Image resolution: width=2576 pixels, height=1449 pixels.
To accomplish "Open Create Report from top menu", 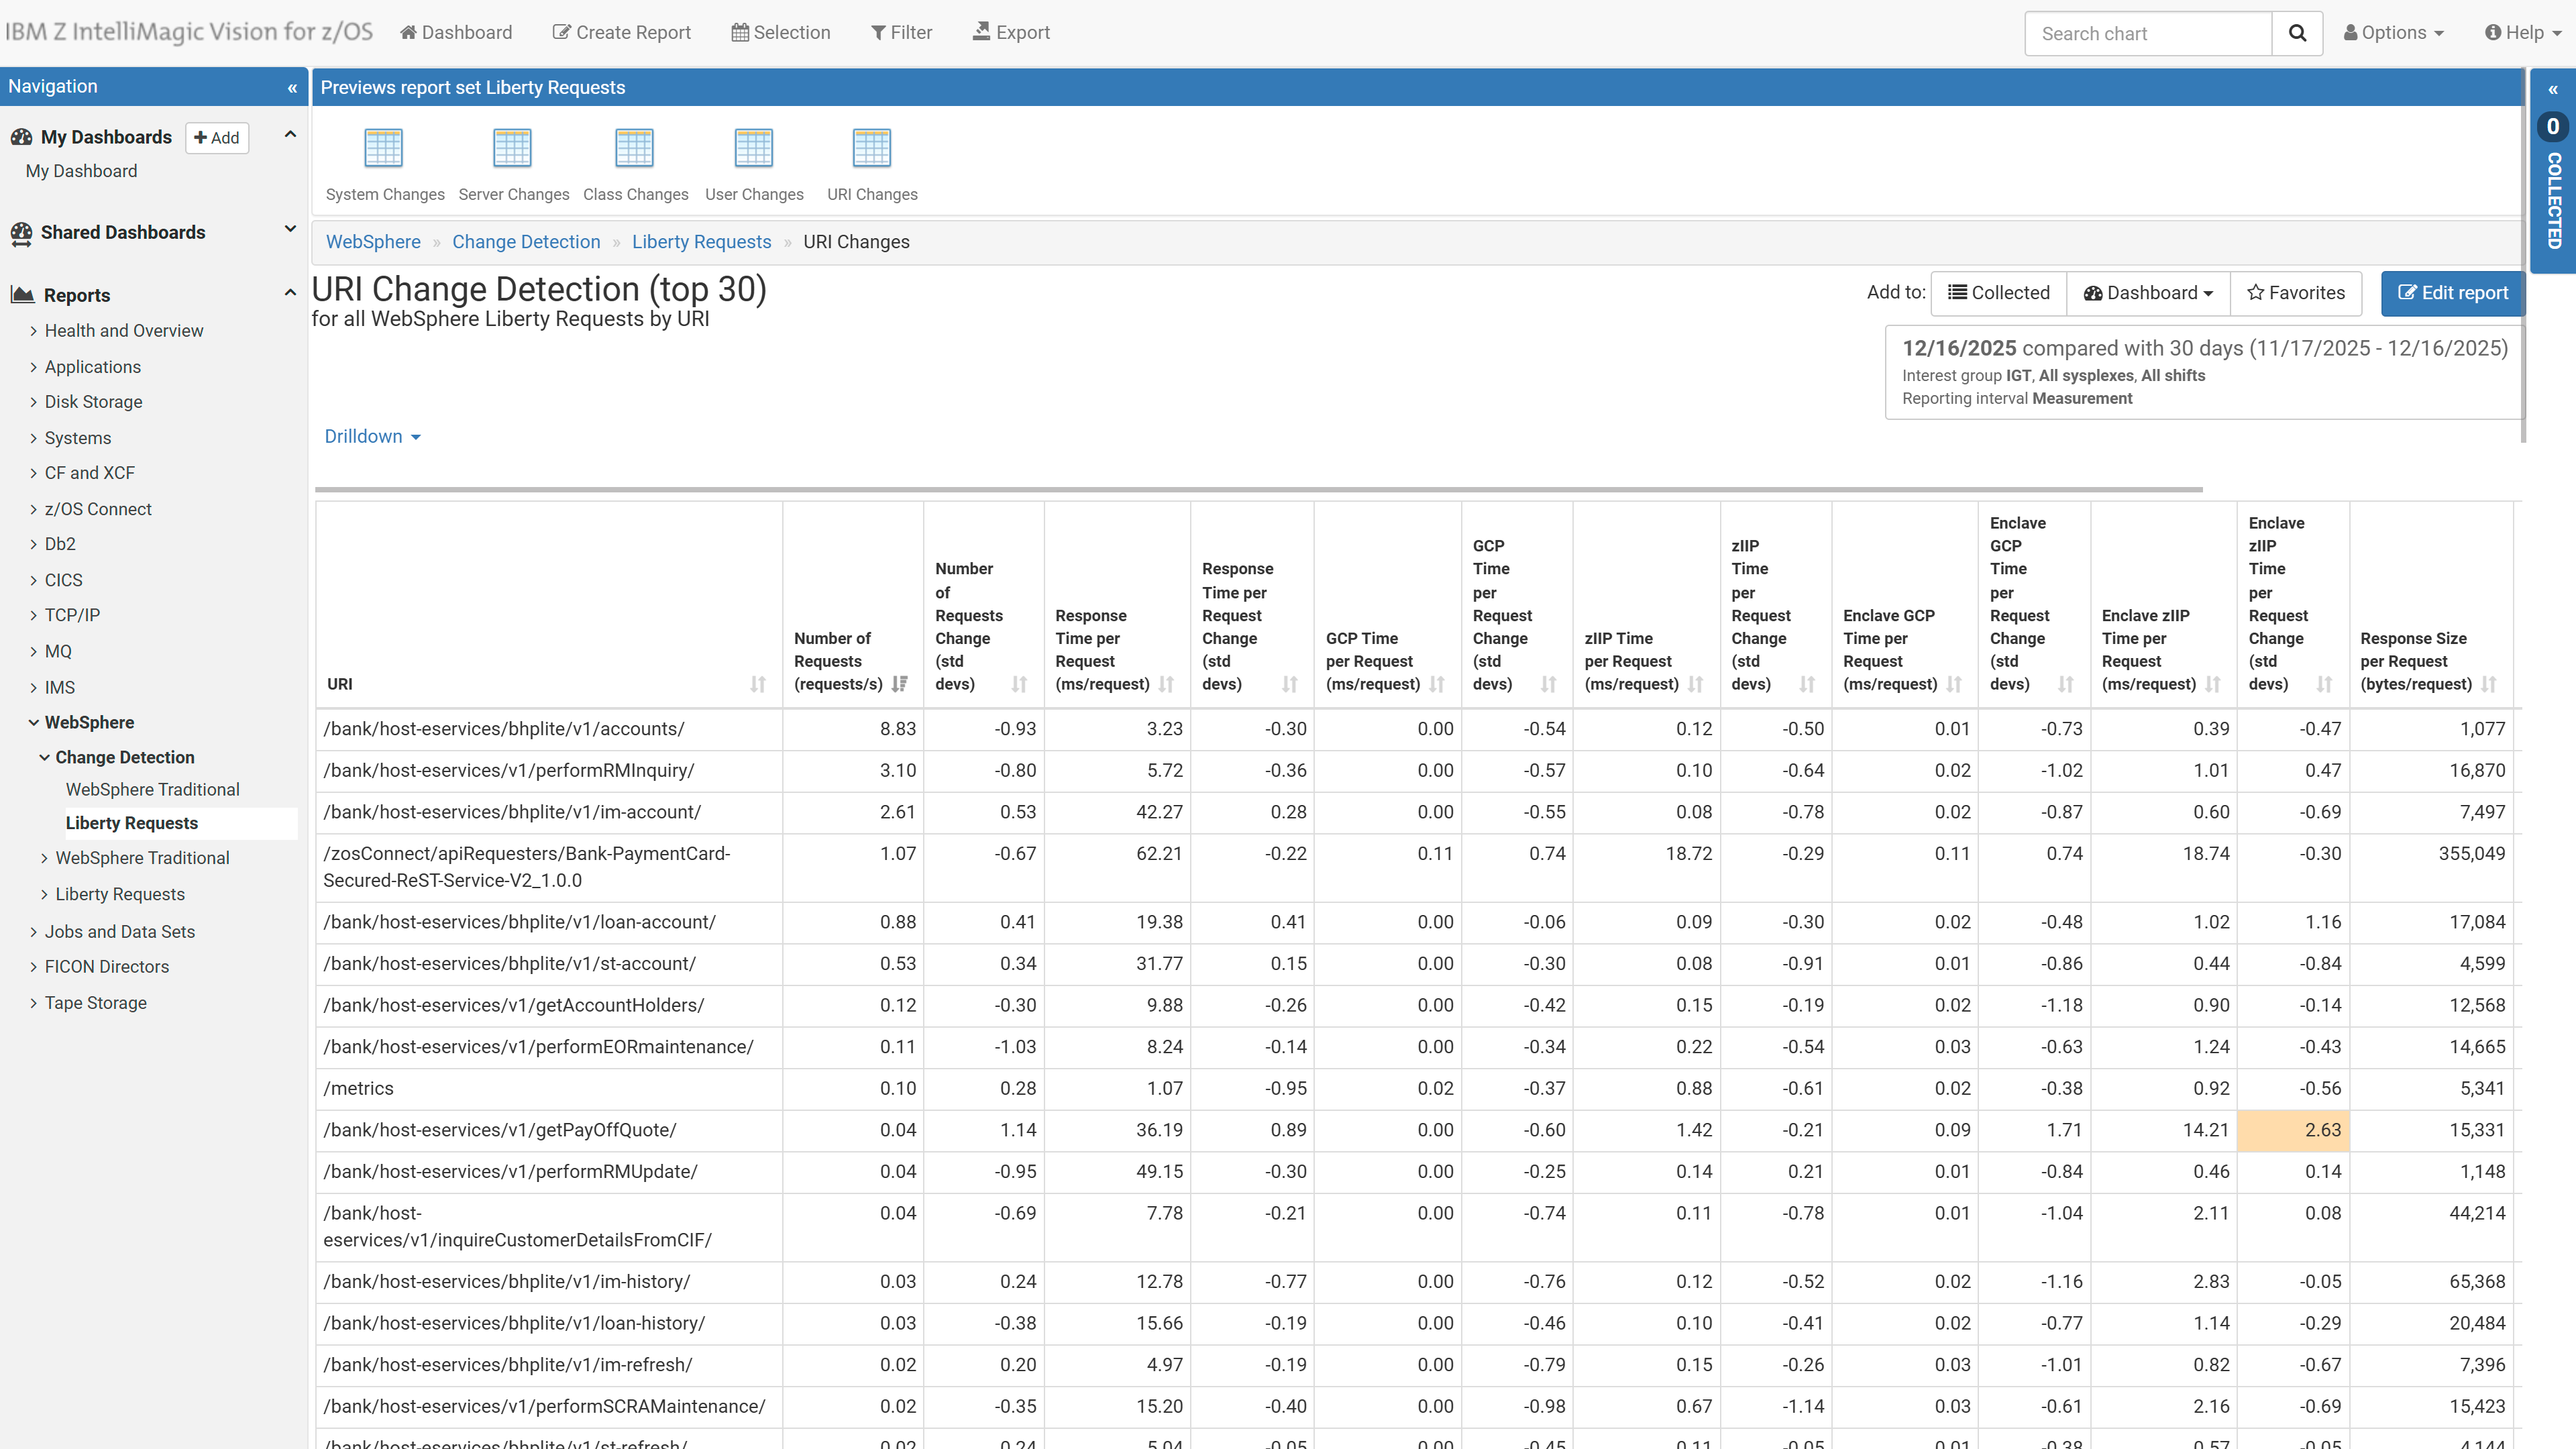I will pyautogui.click(x=622, y=33).
